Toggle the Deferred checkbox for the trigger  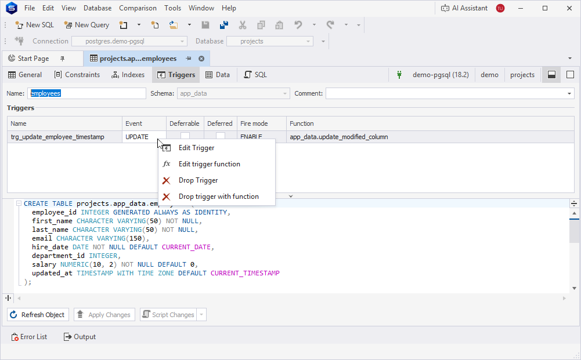point(221,136)
